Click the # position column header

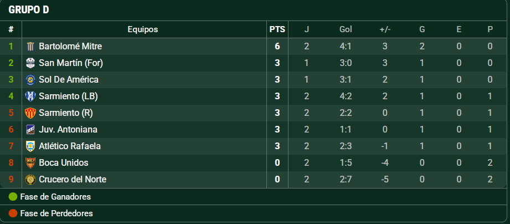(x=11, y=29)
